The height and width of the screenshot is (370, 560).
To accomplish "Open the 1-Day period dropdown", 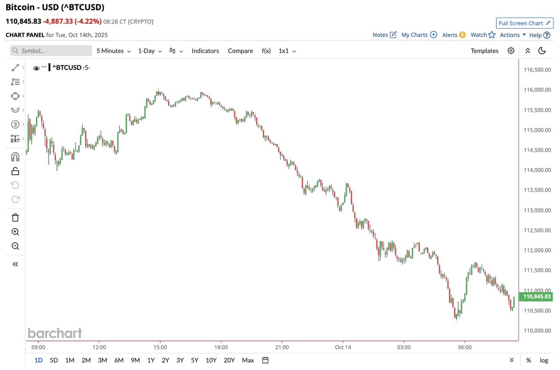I will click(x=150, y=51).
